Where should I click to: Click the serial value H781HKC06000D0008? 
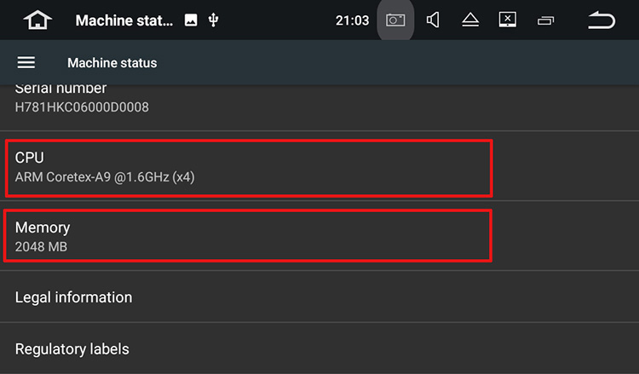pos(82,108)
